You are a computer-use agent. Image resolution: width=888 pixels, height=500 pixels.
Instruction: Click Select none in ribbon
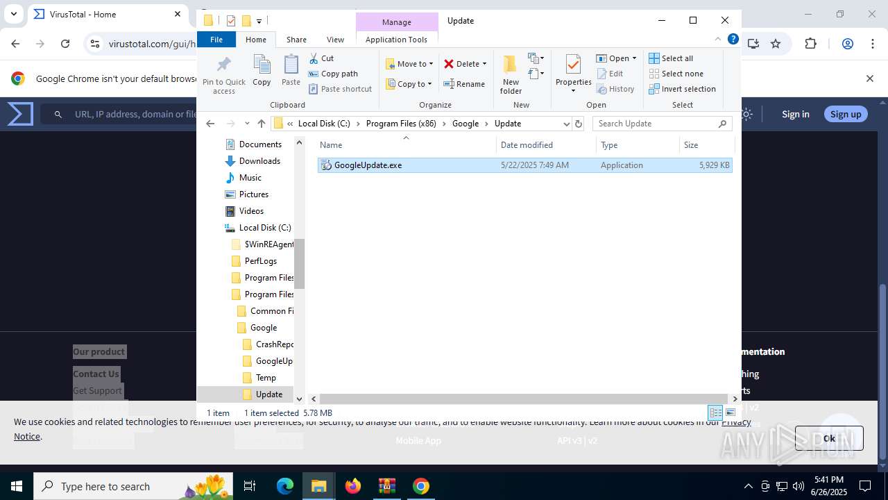coord(676,74)
